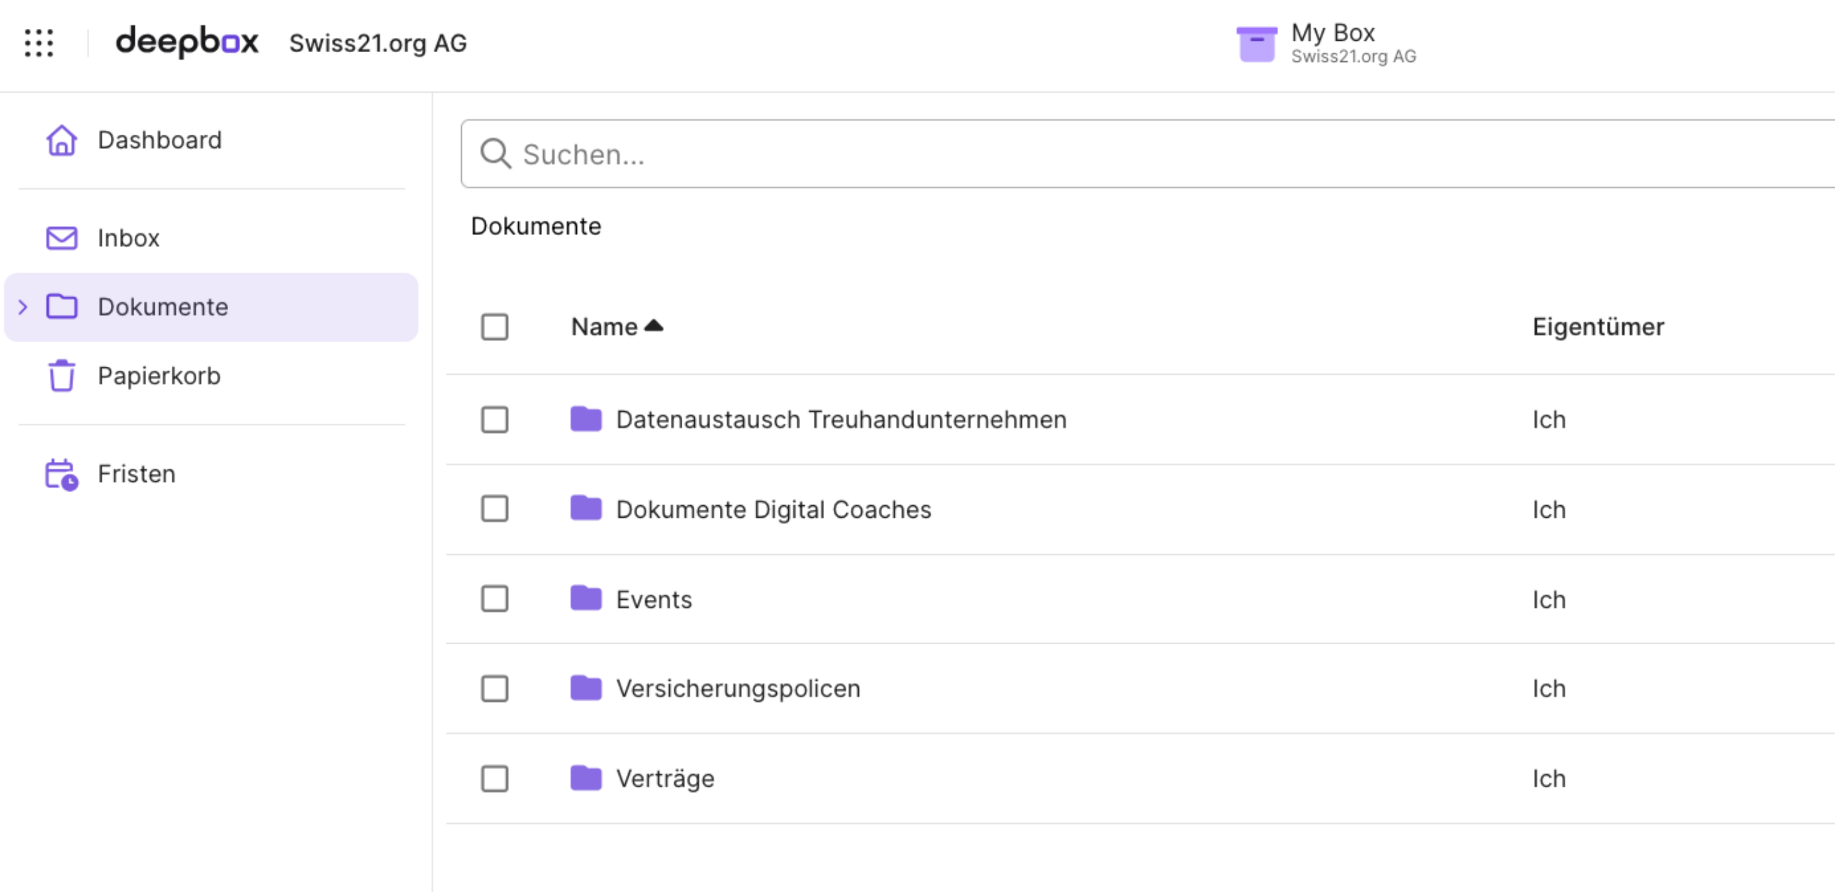Click the Dashboard home icon
Screen dimensions: 1835x892
click(x=62, y=140)
